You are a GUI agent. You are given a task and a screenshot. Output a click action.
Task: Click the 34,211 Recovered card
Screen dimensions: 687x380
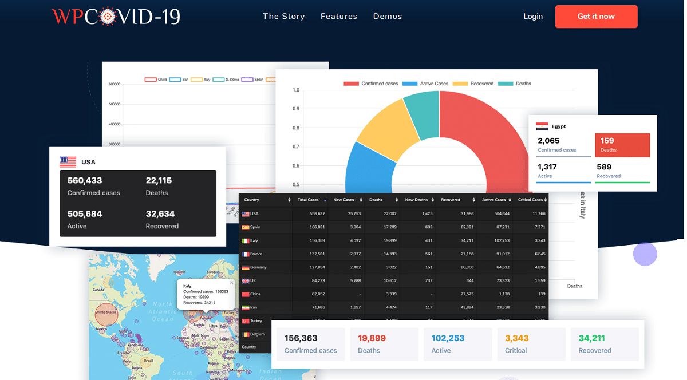point(605,344)
